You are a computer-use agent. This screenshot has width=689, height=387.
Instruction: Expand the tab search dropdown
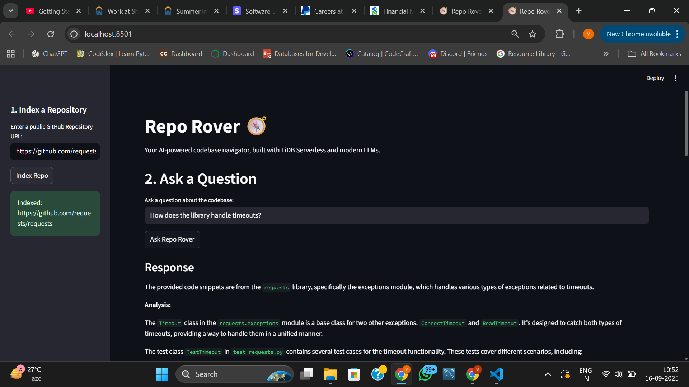coord(11,11)
